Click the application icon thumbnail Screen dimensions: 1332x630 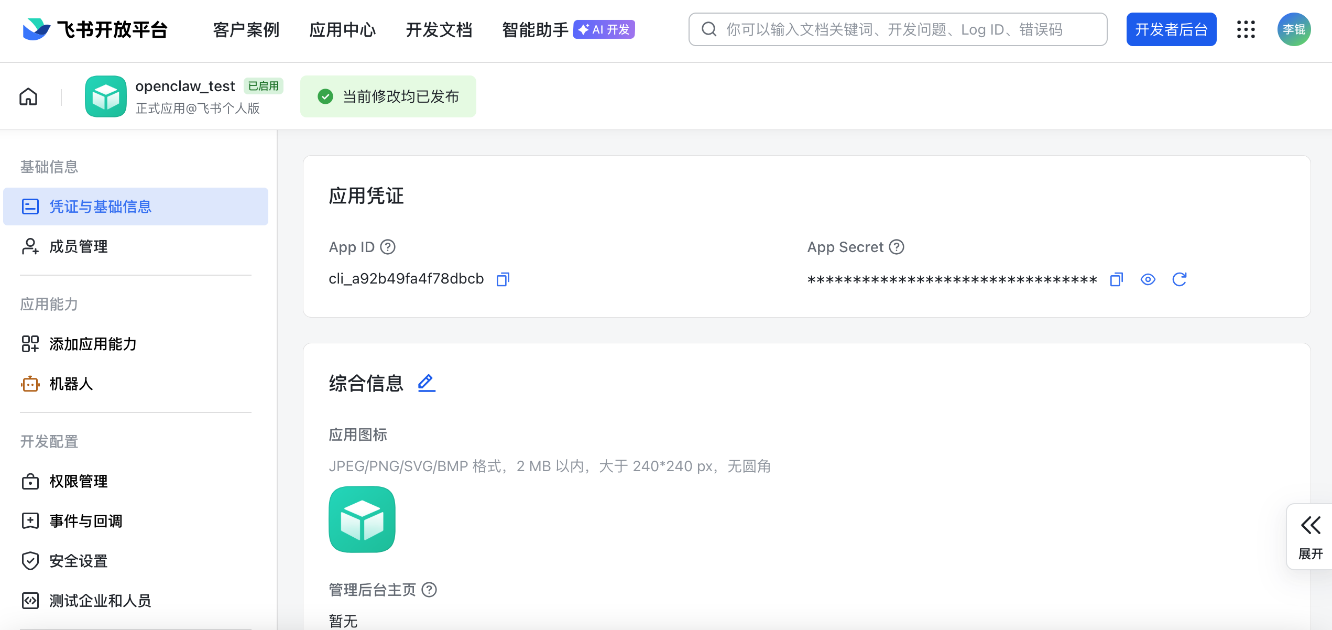click(x=362, y=519)
